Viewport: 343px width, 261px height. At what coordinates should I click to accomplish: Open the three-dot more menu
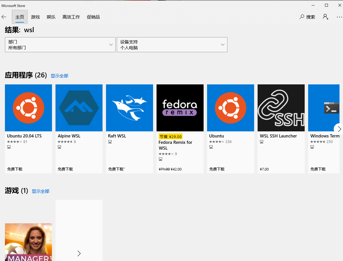[339, 17]
